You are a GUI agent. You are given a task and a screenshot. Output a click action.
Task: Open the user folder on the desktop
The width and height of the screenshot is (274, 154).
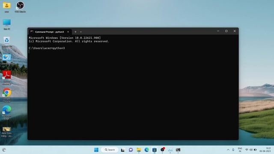7,7
